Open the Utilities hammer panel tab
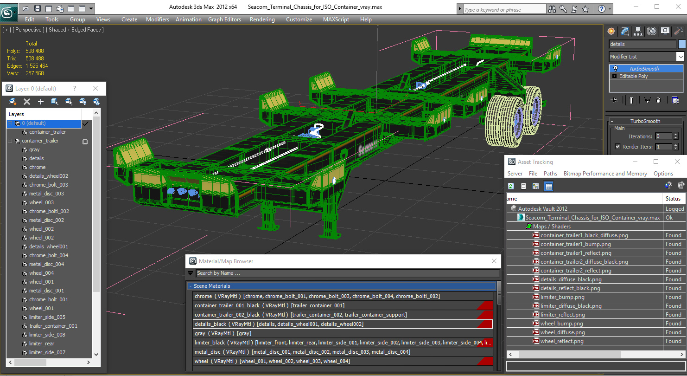Image resolution: width=687 pixels, height=376 pixels. click(679, 31)
